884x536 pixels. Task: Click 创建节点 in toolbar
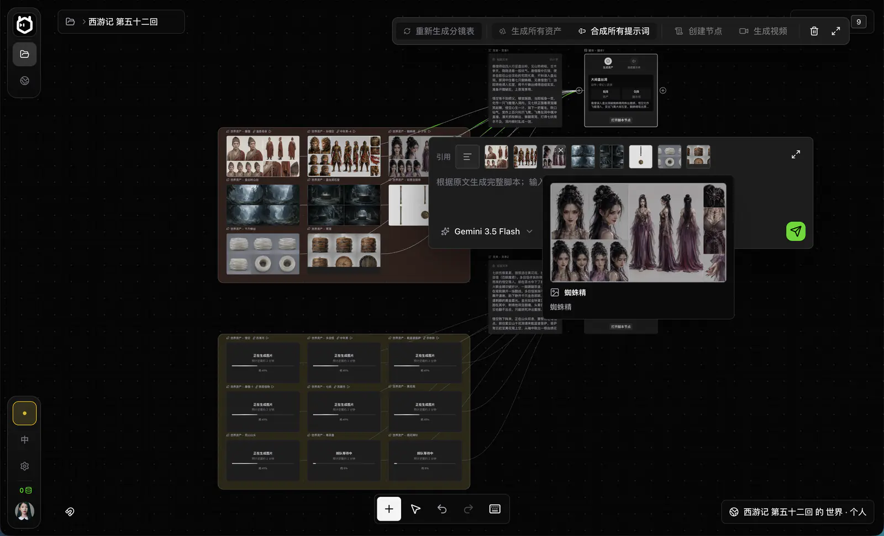click(699, 31)
